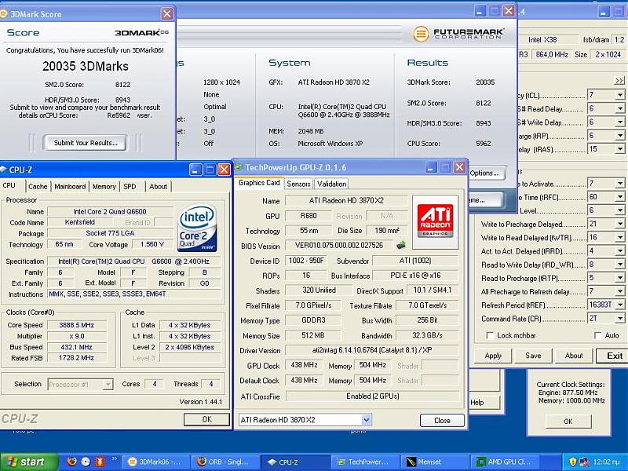Open All Precharge to Refresh delay dropdown
Image resolution: width=628 pixels, height=471 pixels.
pos(620,292)
